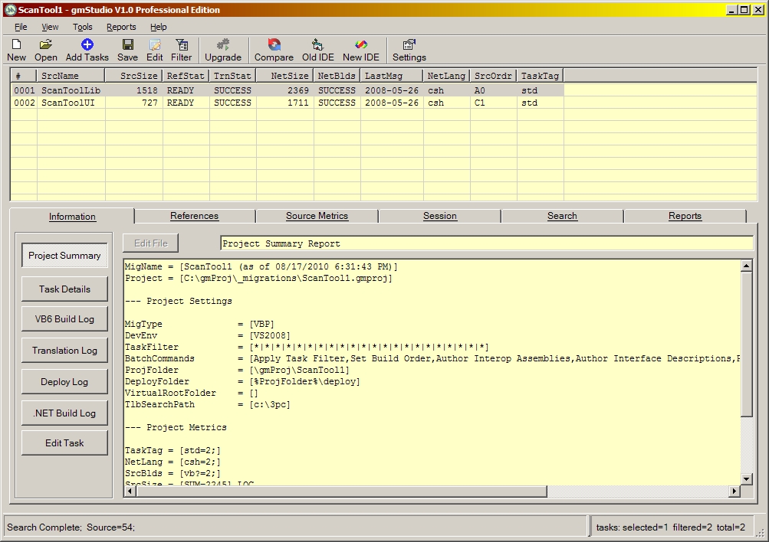
Task: Switch to the Source Metrics tab
Action: coord(317,216)
